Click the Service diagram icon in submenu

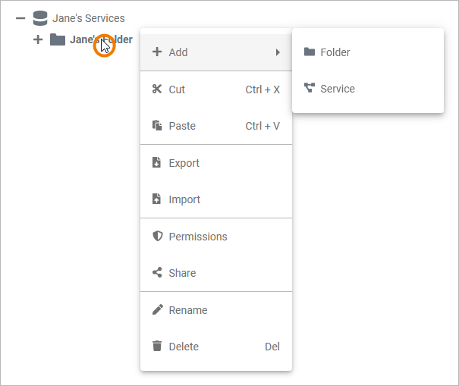coord(309,89)
